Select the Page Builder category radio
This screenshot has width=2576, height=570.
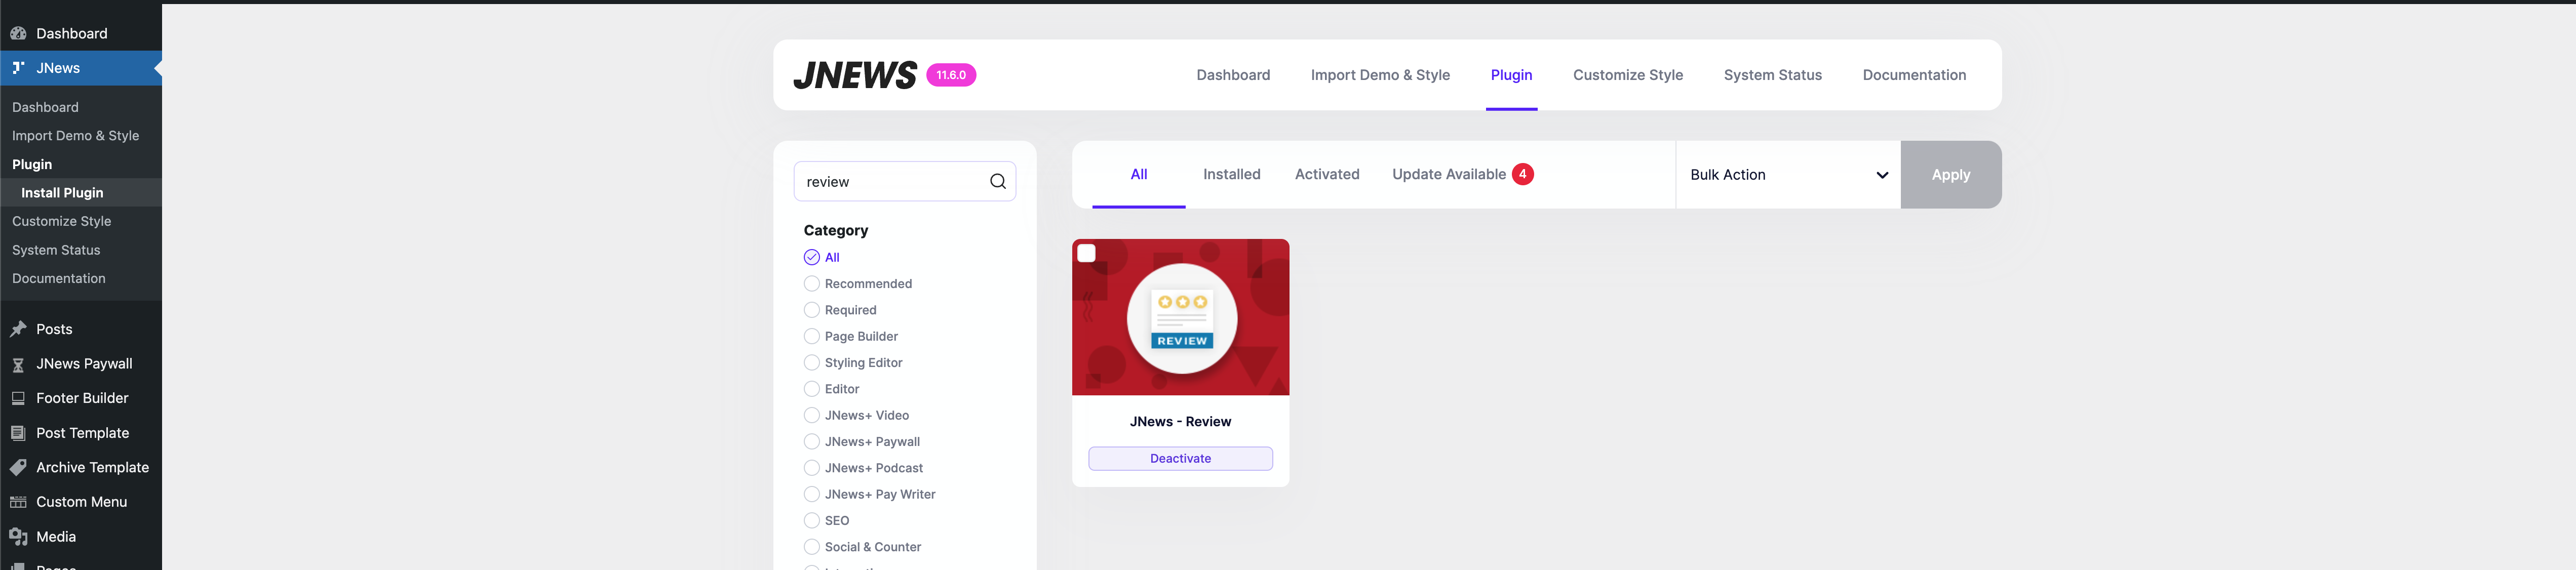(811, 336)
